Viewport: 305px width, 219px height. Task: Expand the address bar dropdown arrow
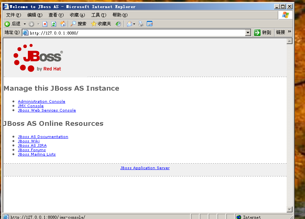click(x=248, y=33)
